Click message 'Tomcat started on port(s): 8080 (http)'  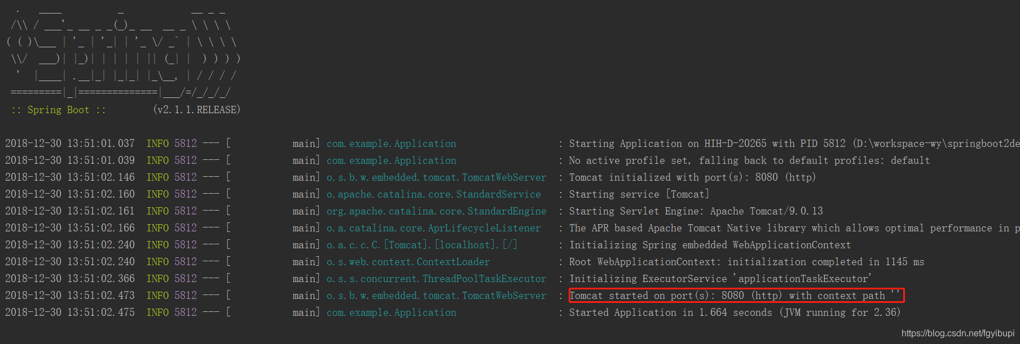676,296
